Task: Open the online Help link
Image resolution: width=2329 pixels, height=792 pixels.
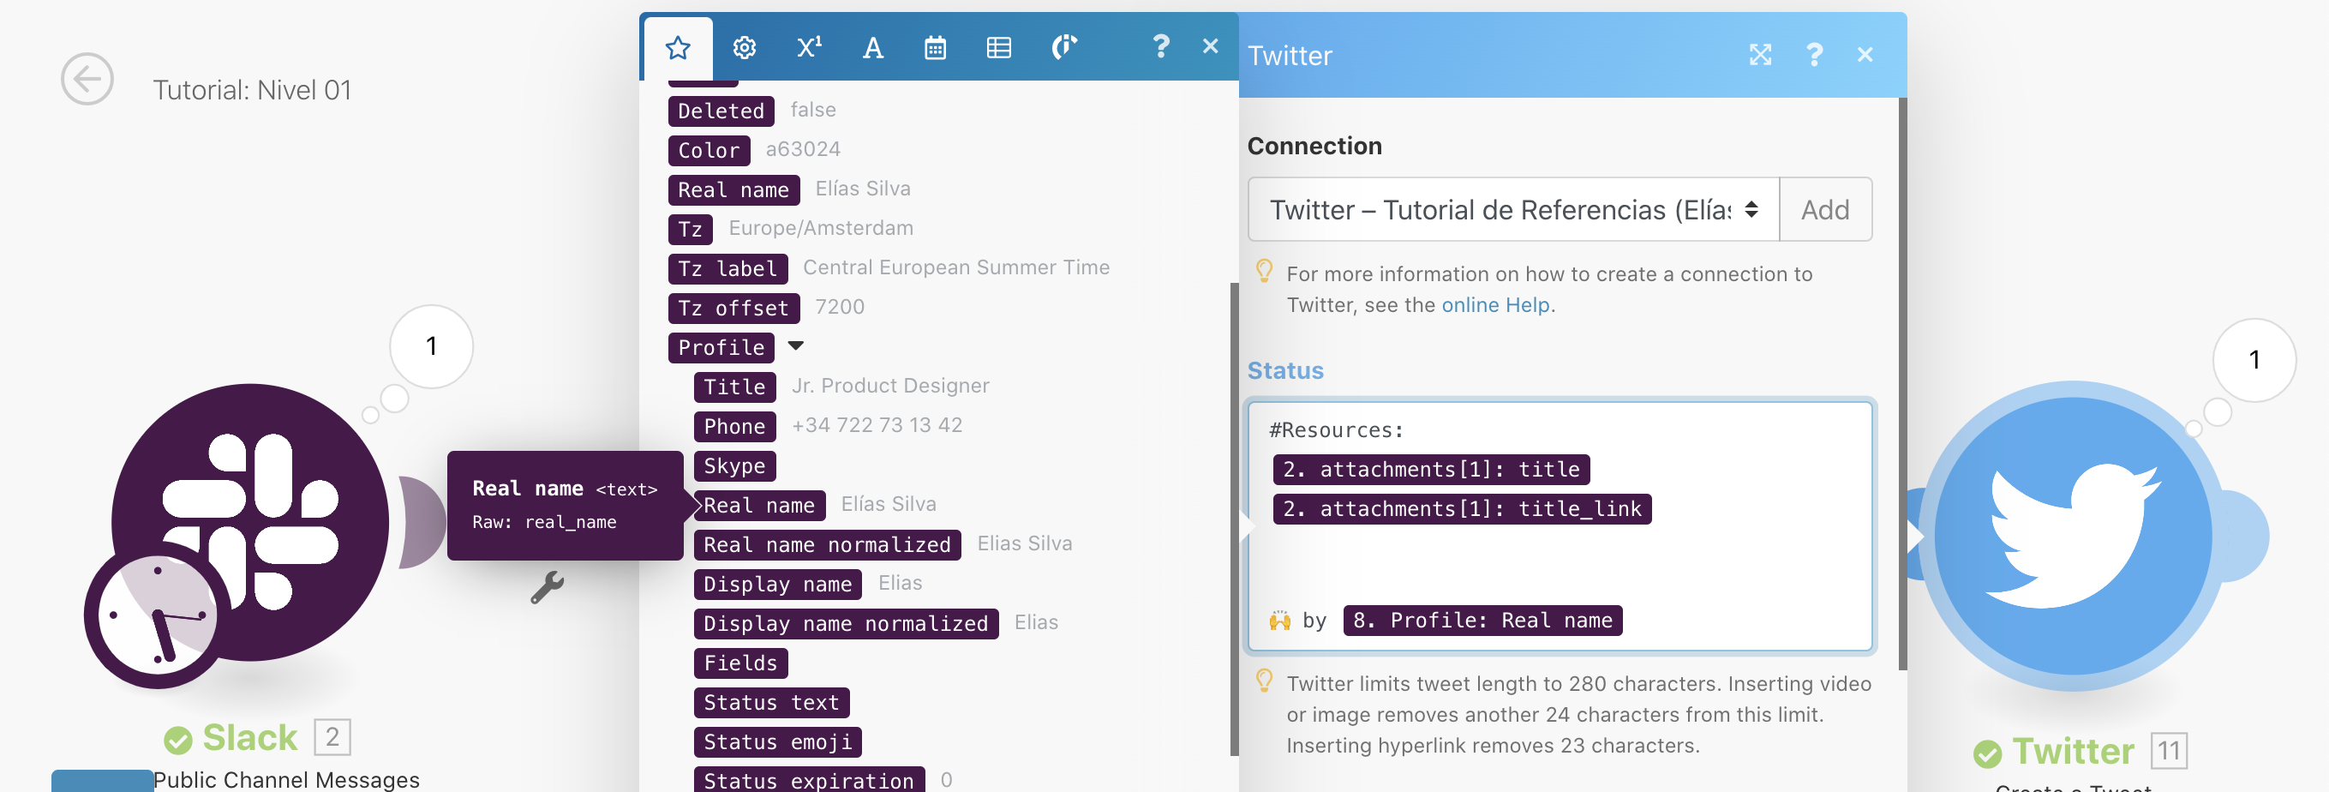Action: coord(1494,306)
